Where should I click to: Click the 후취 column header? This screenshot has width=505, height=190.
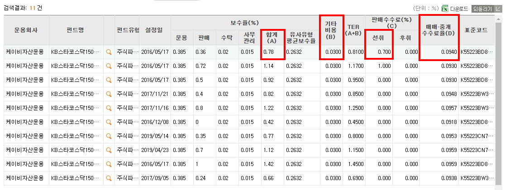point(406,38)
